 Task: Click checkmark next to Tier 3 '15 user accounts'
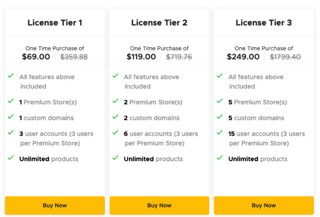point(220,133)
